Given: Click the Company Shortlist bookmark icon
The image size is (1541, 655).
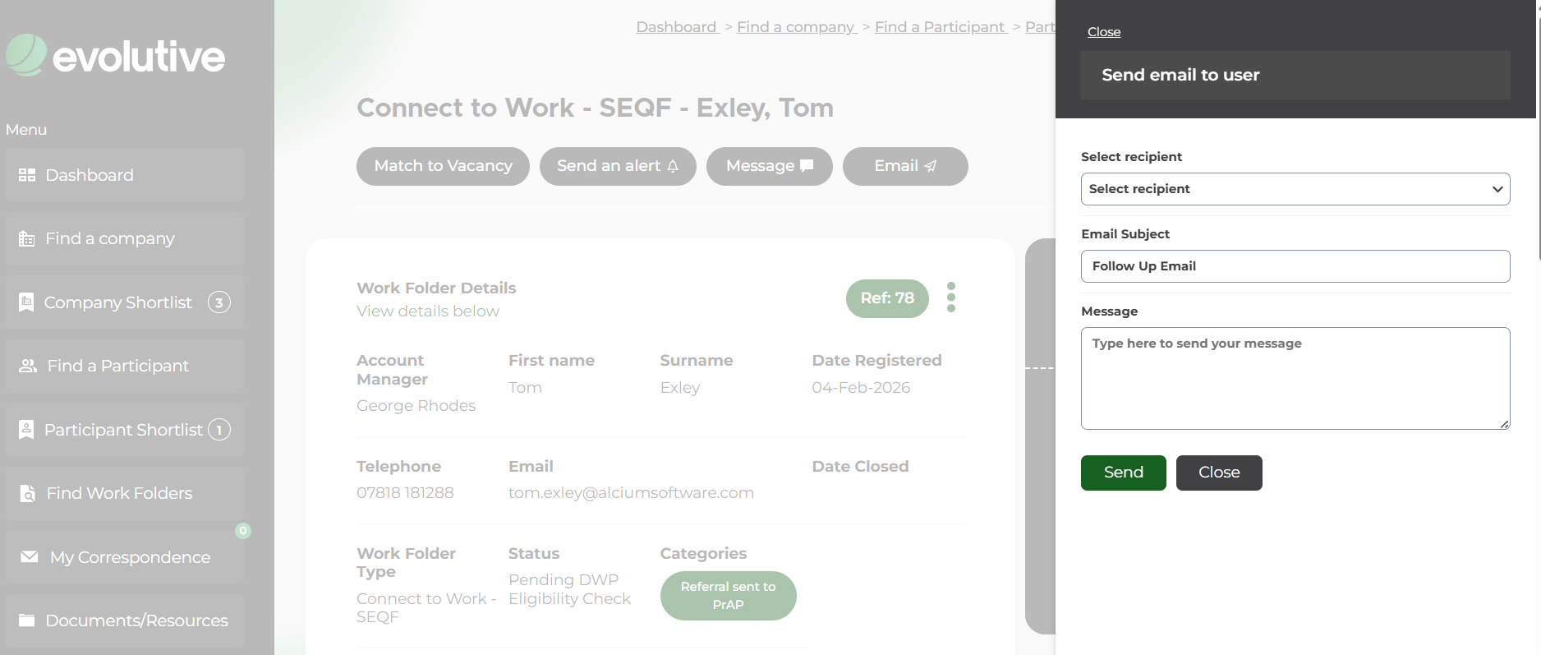Looking at the screenshot, I should point(26,302).
